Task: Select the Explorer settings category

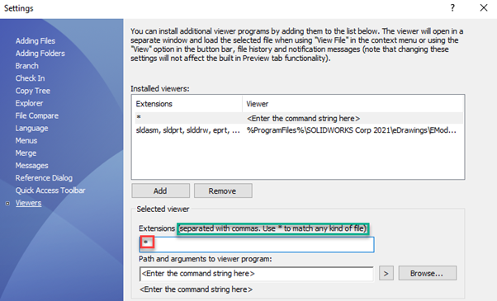Action: point(29,103)
